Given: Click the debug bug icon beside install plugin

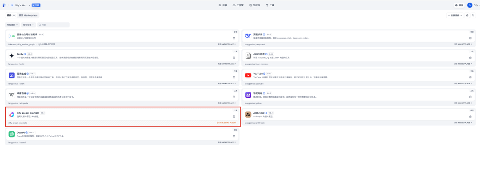Looking at the screenshot, I should click(467, 15).
